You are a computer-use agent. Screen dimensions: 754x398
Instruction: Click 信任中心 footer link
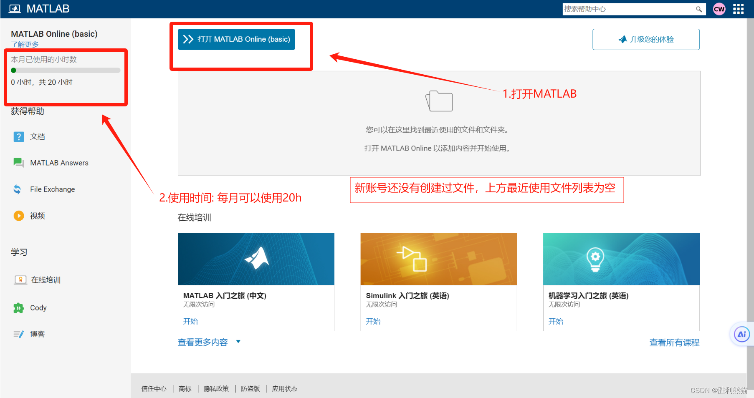point(154,389)
